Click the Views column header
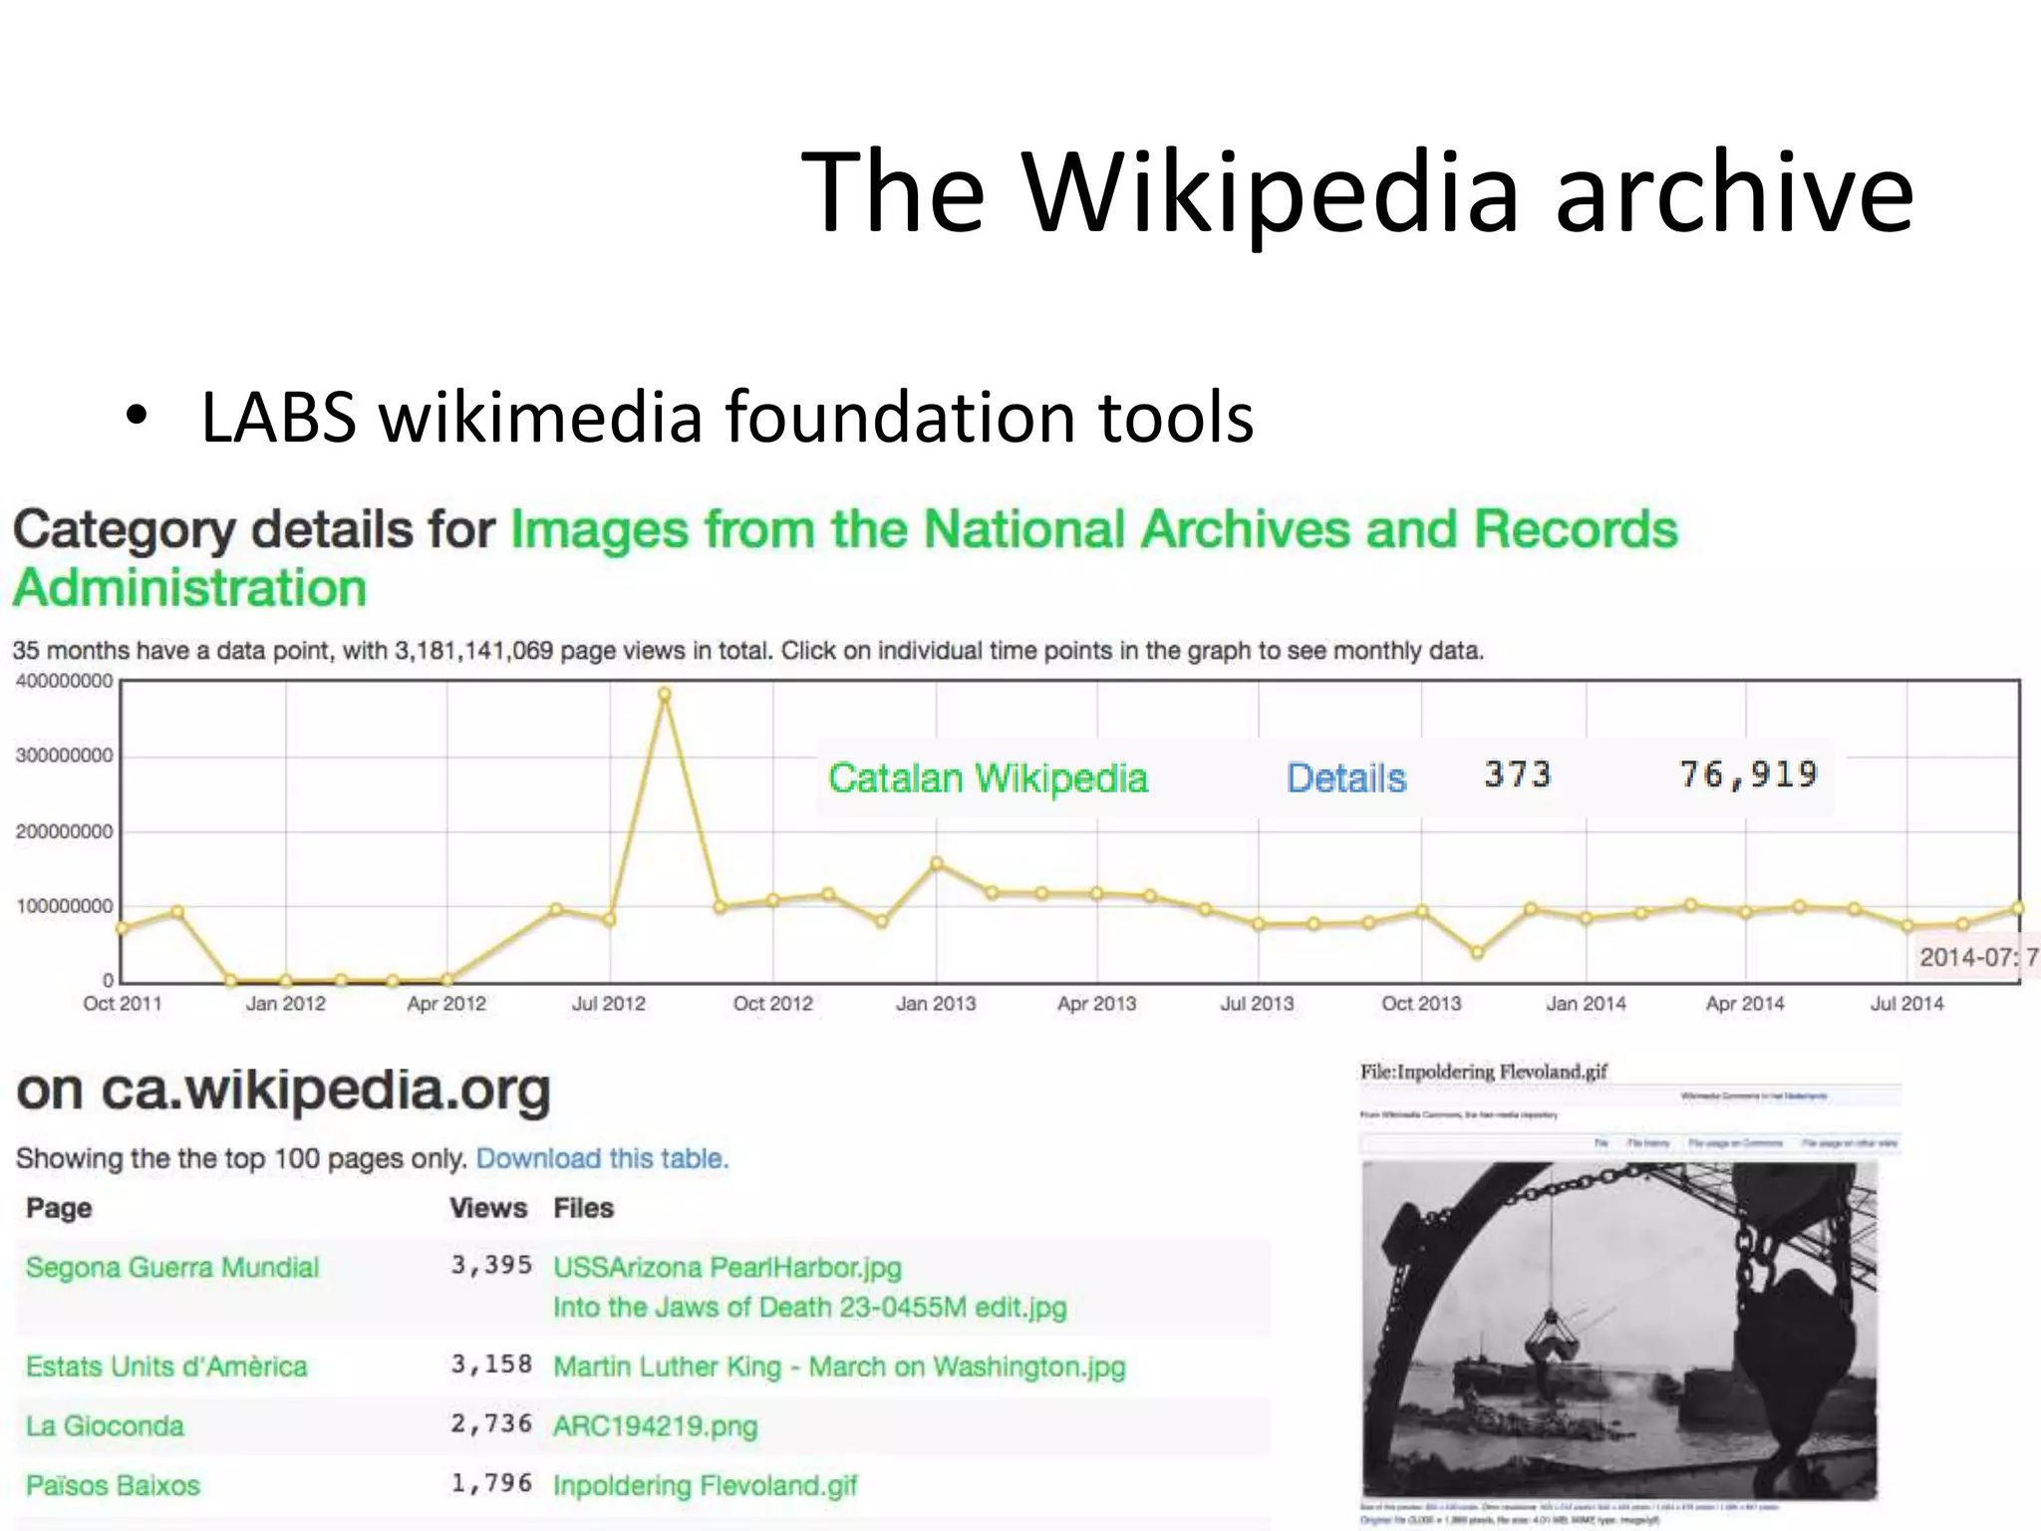Image resolution: width=2041 pixels, height=1531 pixels. point(488,1208)
